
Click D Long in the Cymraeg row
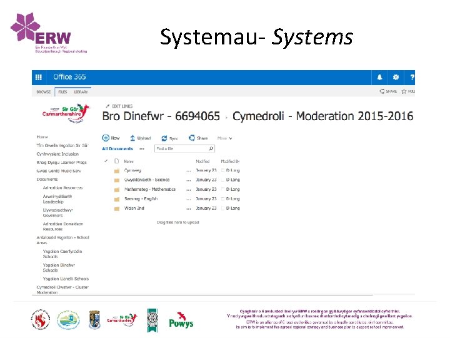pos(232,170)
